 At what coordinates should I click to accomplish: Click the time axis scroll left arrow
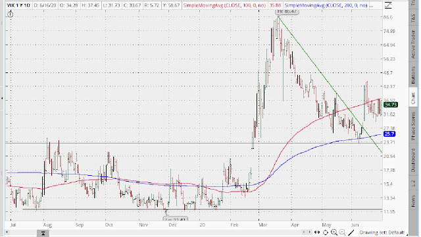(7, 232)
